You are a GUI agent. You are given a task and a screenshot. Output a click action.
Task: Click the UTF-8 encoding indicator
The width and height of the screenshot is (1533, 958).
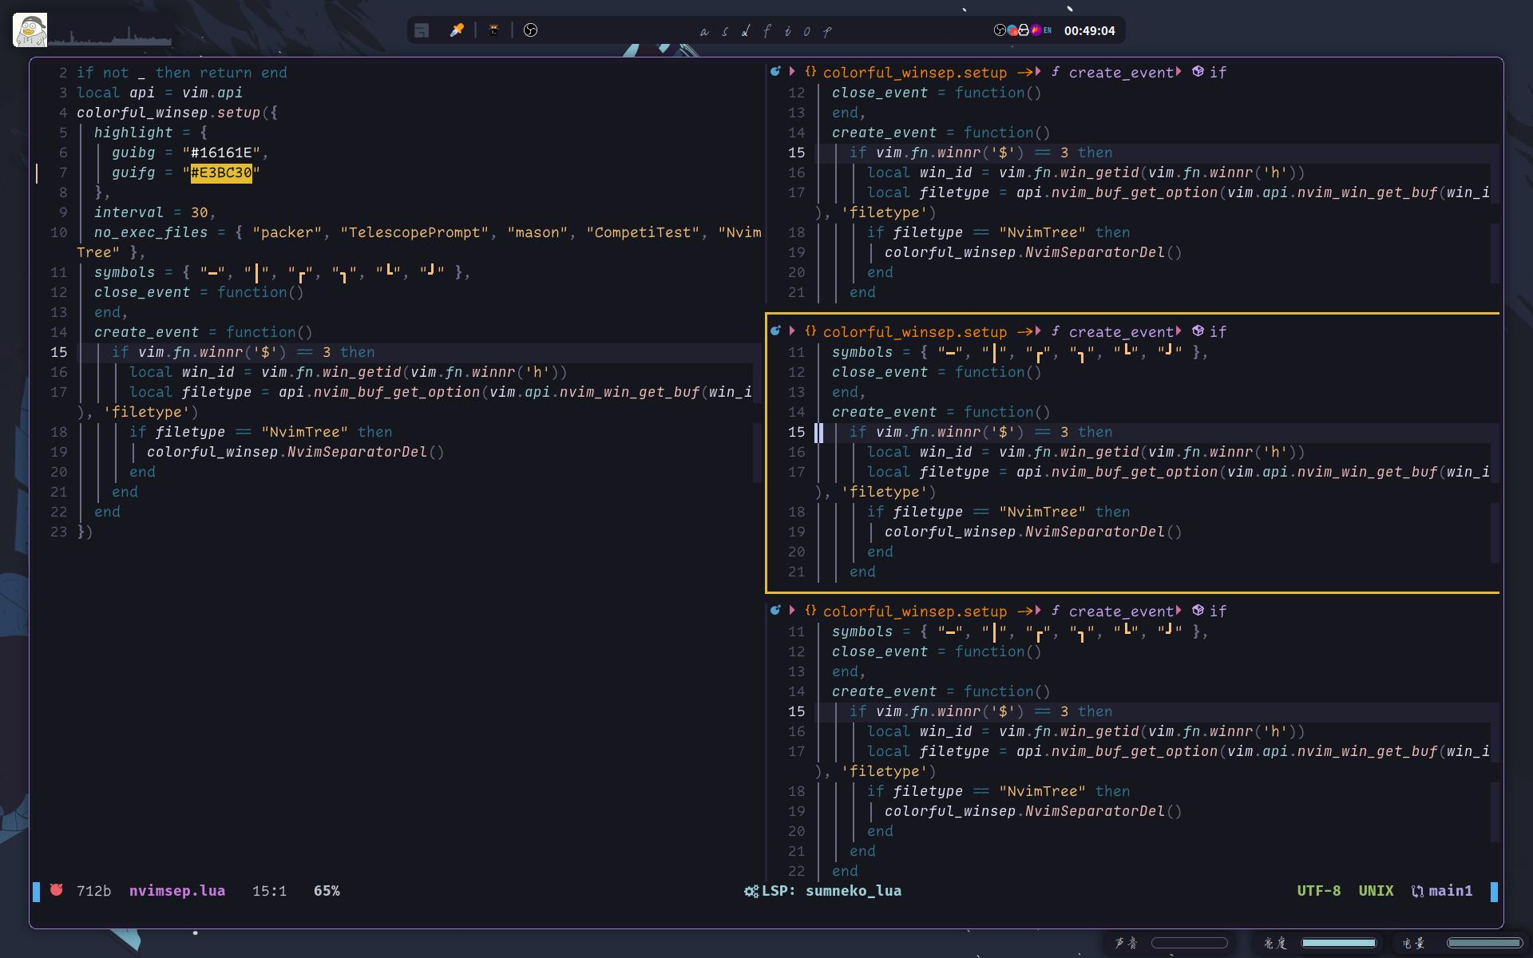click(1318, 891)
